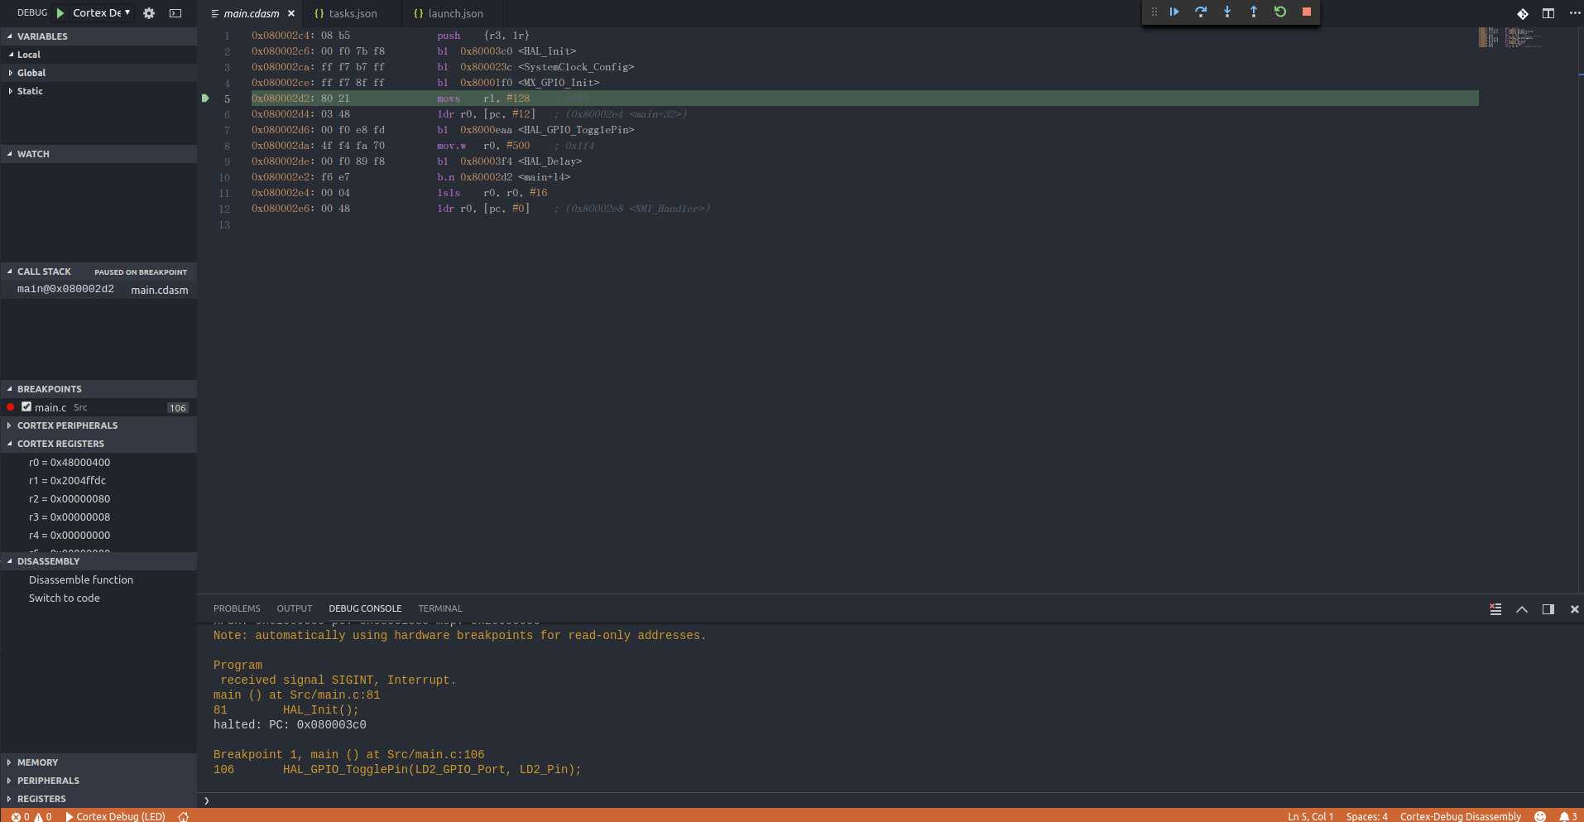Open debug configuration settings gear
Viewport: 1584px width, 822px height.
pyautogui.click(x=148, y=12)
